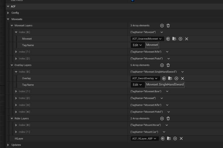This screenshot has height=148, width=223.
Task: Clear the Moveset asset reference
Action: click(x=187, y=39)
